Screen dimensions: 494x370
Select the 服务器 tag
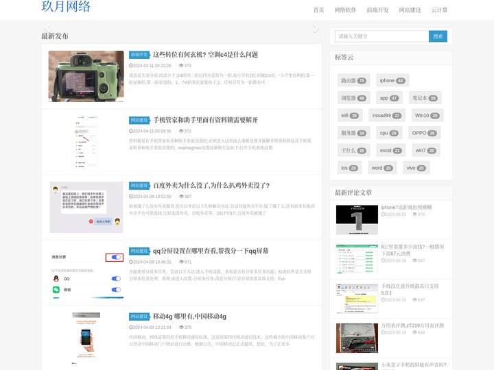[353, 133]
